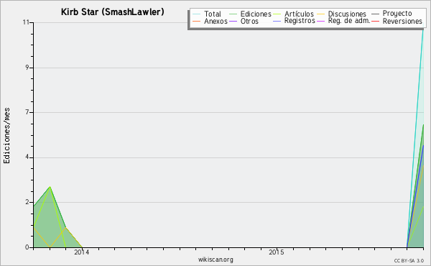Image resolution: width=431 pixels, height=266 pixels.
Task: Click the Ediciones/mes axis label
Action: click(6, 136)
